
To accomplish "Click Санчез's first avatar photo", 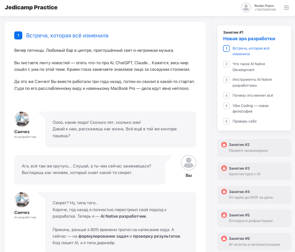I will tap(22, 119).
